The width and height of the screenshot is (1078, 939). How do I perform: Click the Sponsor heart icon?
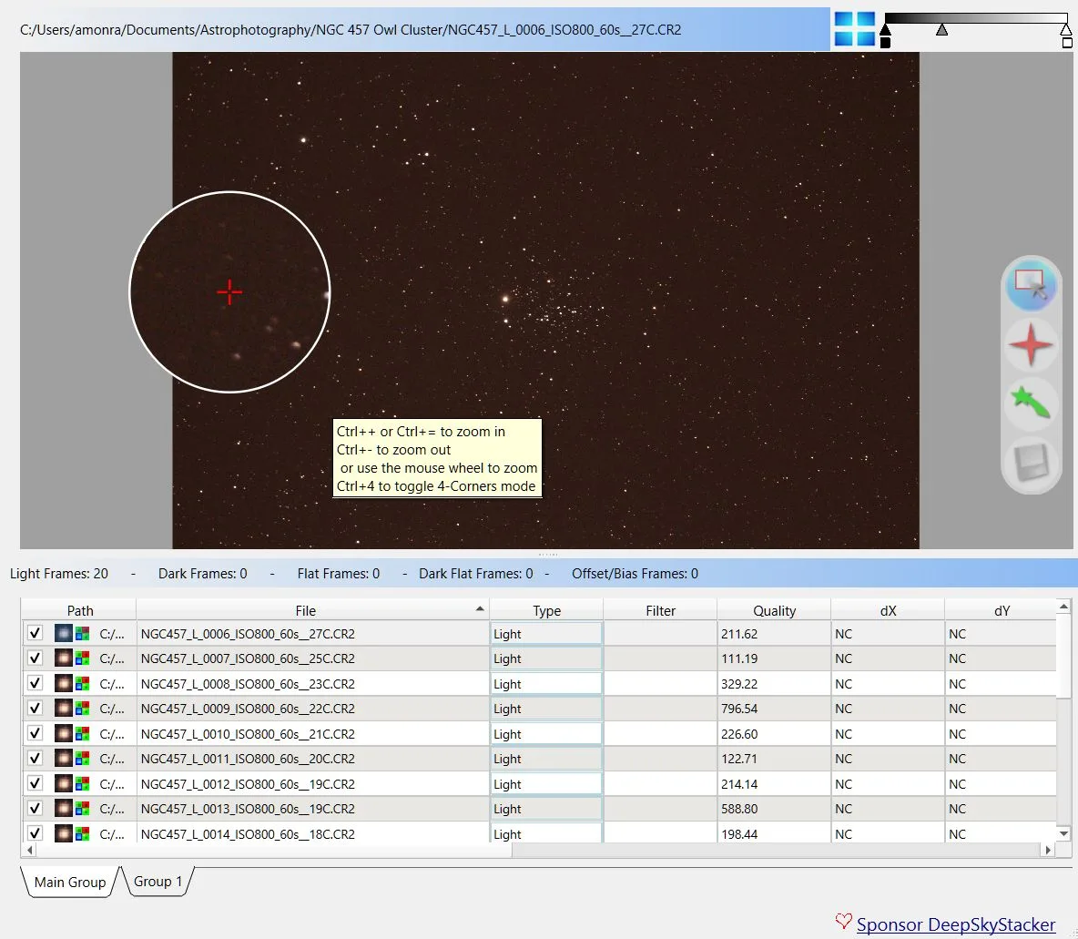pos(844,921)
